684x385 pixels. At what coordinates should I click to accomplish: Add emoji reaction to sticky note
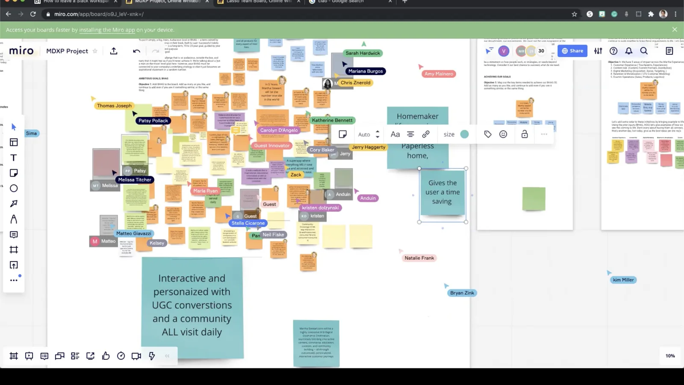503,134
